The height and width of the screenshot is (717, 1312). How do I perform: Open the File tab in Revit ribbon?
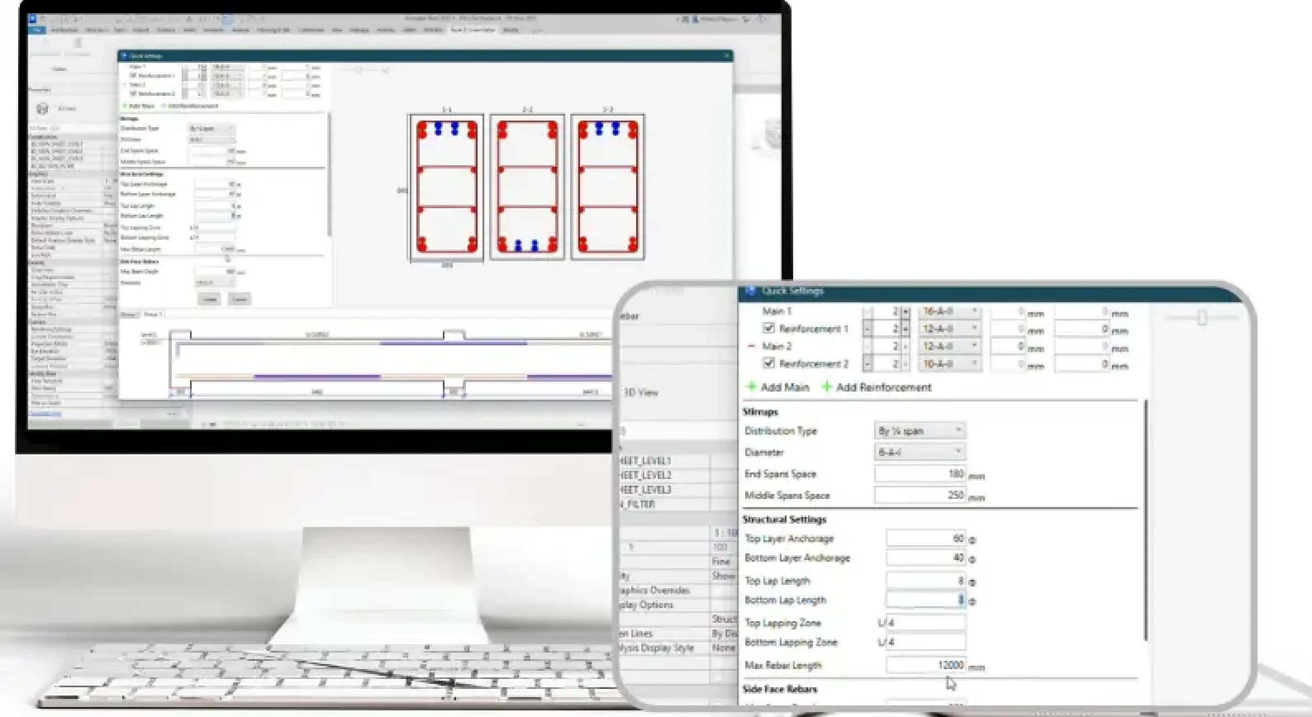pyautogui.click(x=37, y=30)
